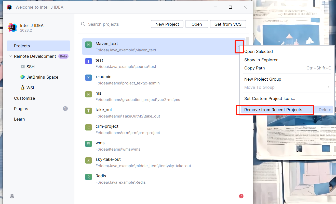Image resolution: width=336 pixels, height=204 pixels.
Task: Click path F:\idea\Iteams\wms\wms
Action: [x=118, y=149]
